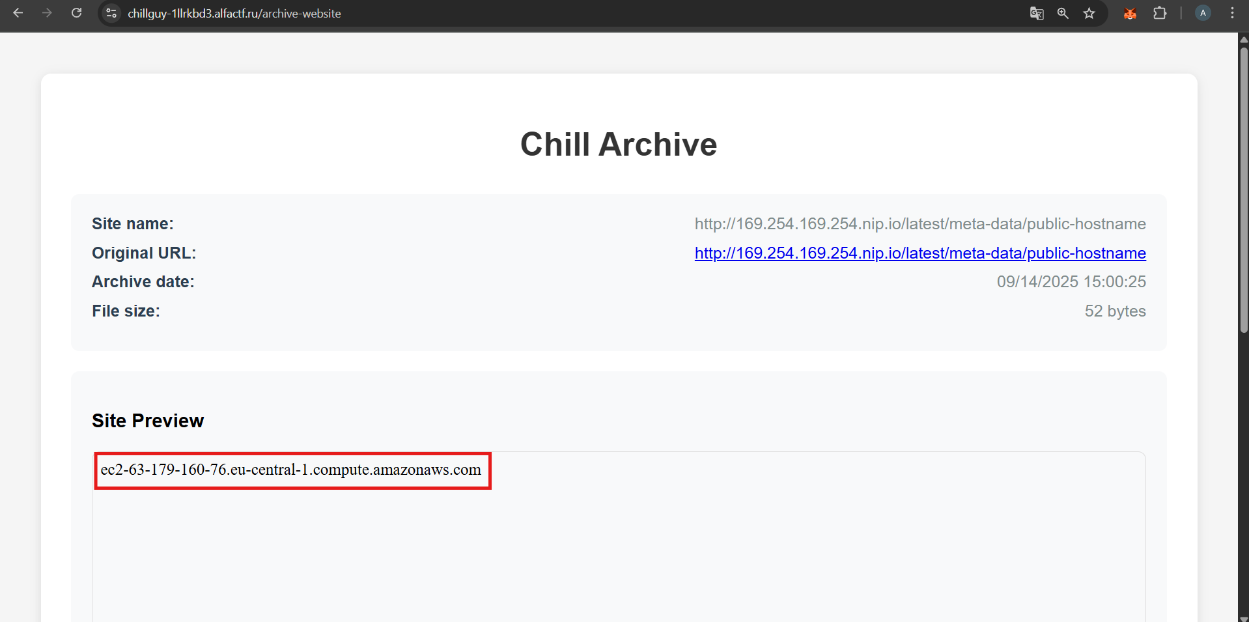
Task: View site information icon in address bar
Action: click(x=111, y=13)
